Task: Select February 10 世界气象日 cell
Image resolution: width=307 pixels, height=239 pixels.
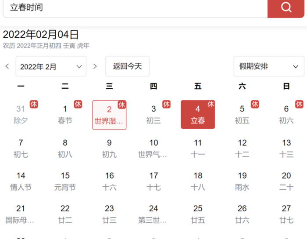Action: 153,148
